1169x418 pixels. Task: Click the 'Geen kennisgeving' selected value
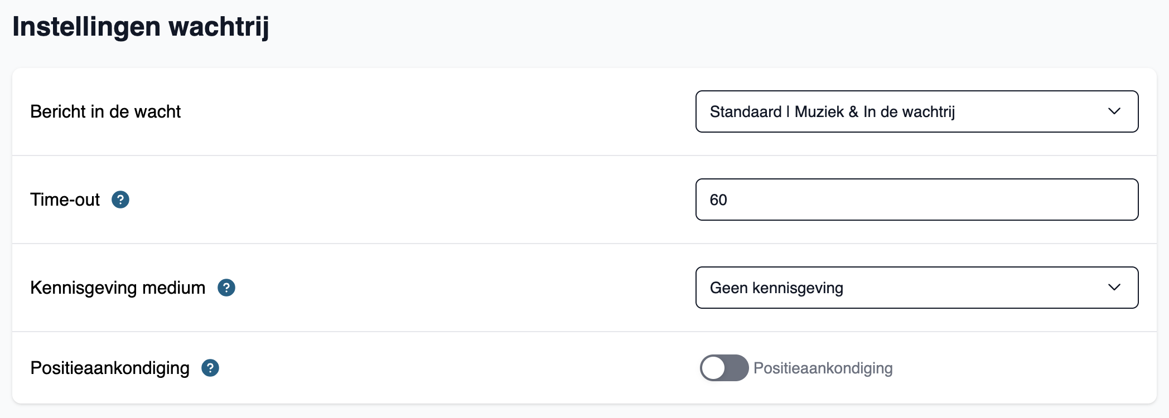(776, 288)
